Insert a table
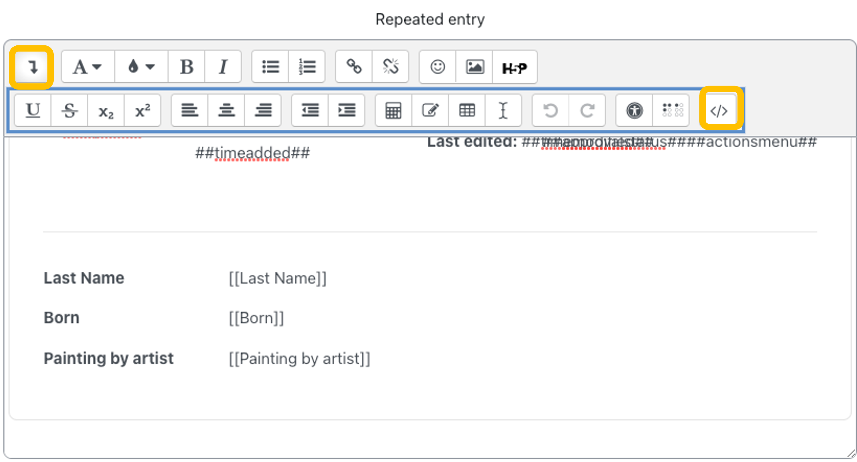 point(466,111)
